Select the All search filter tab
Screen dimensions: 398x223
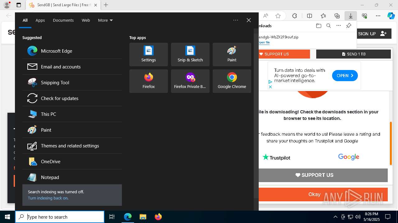(25, 20)
